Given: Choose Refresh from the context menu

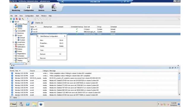Looking at the screenshot, I should point(52,54).
